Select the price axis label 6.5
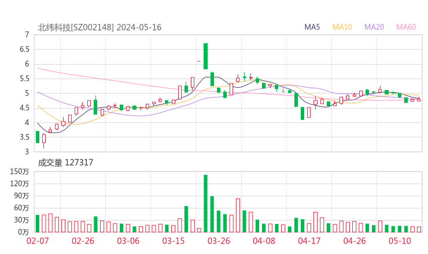The image size is (428, 254). pyautogui.click(x=24, y=49)
